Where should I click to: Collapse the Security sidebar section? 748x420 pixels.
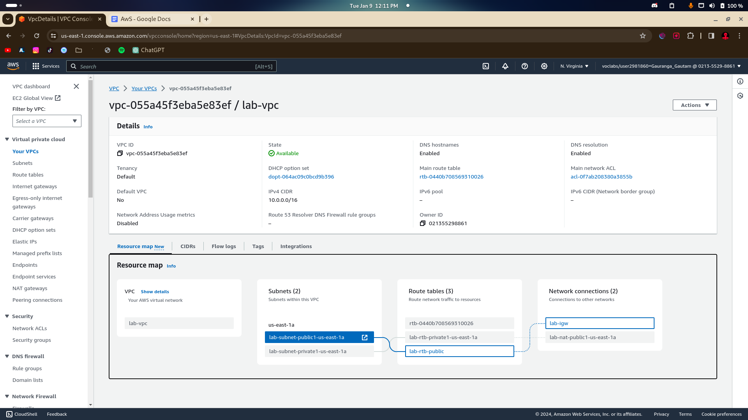click(7, 316)
